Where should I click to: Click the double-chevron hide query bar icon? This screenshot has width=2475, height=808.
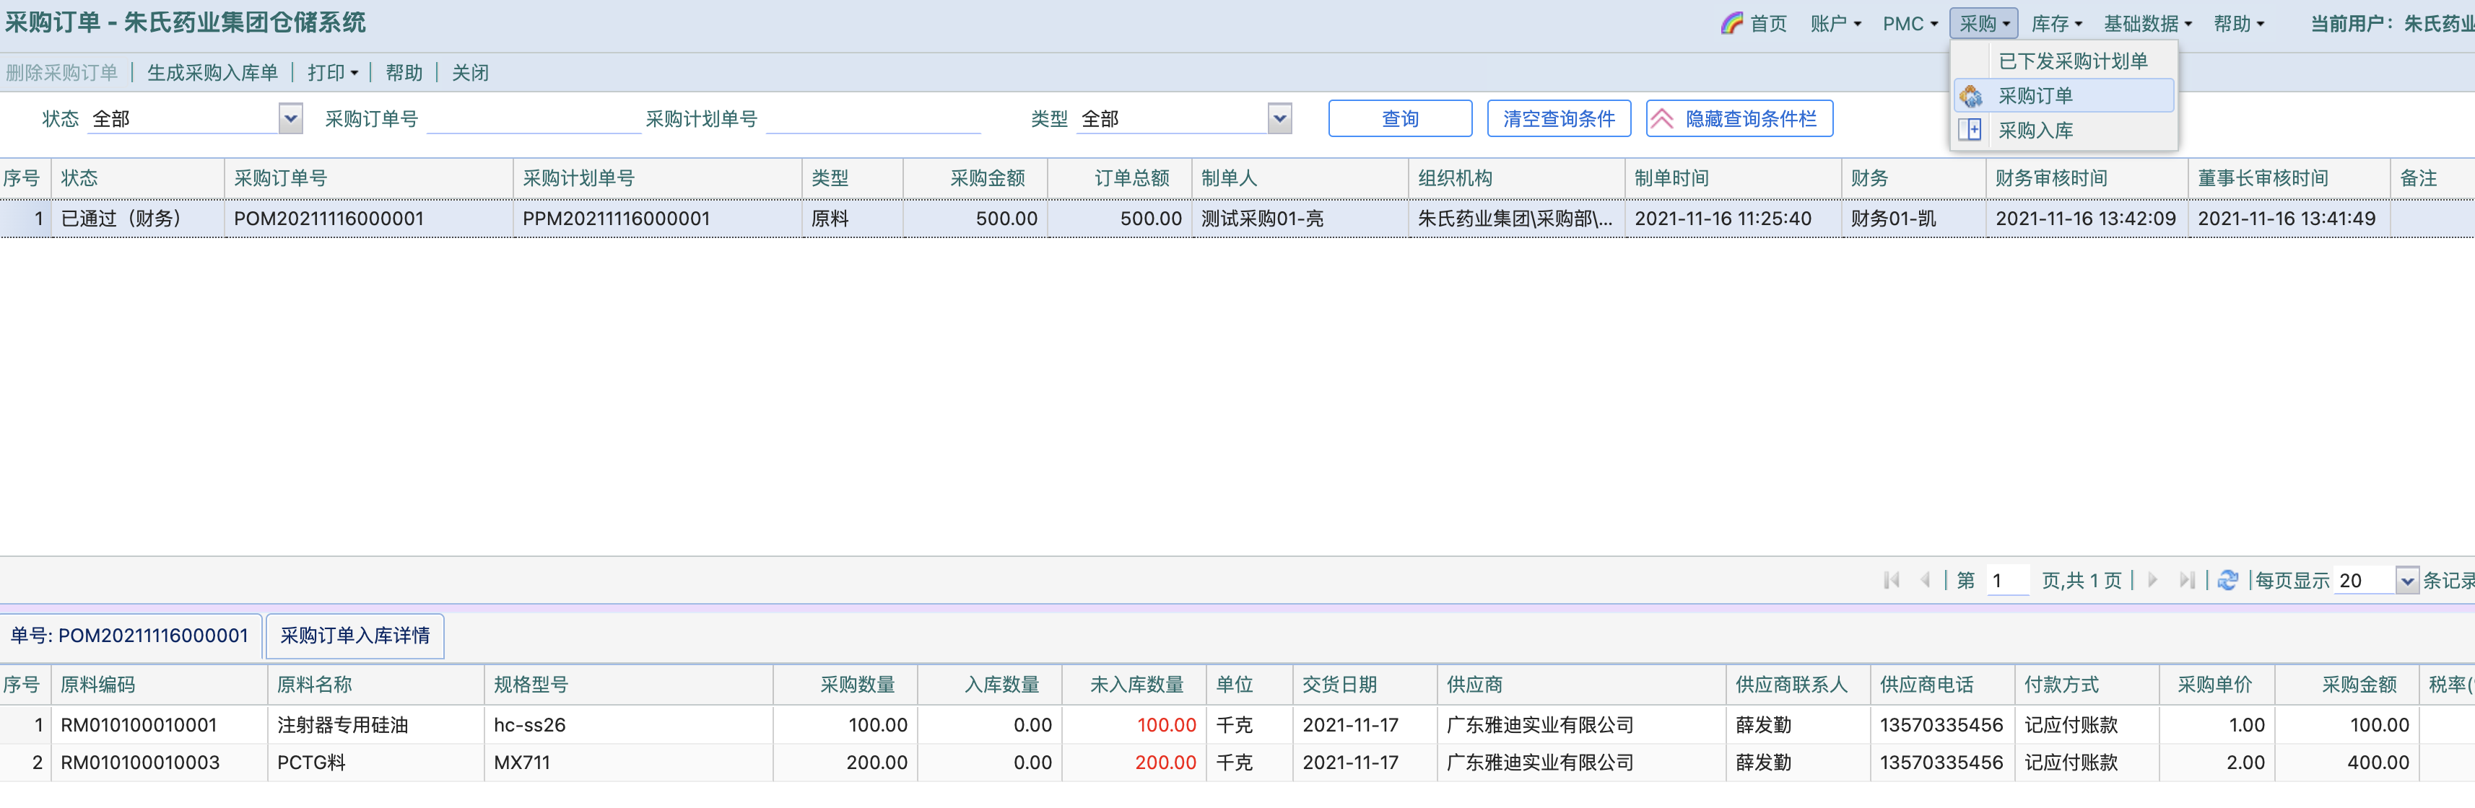click(x=1662, y=118)
